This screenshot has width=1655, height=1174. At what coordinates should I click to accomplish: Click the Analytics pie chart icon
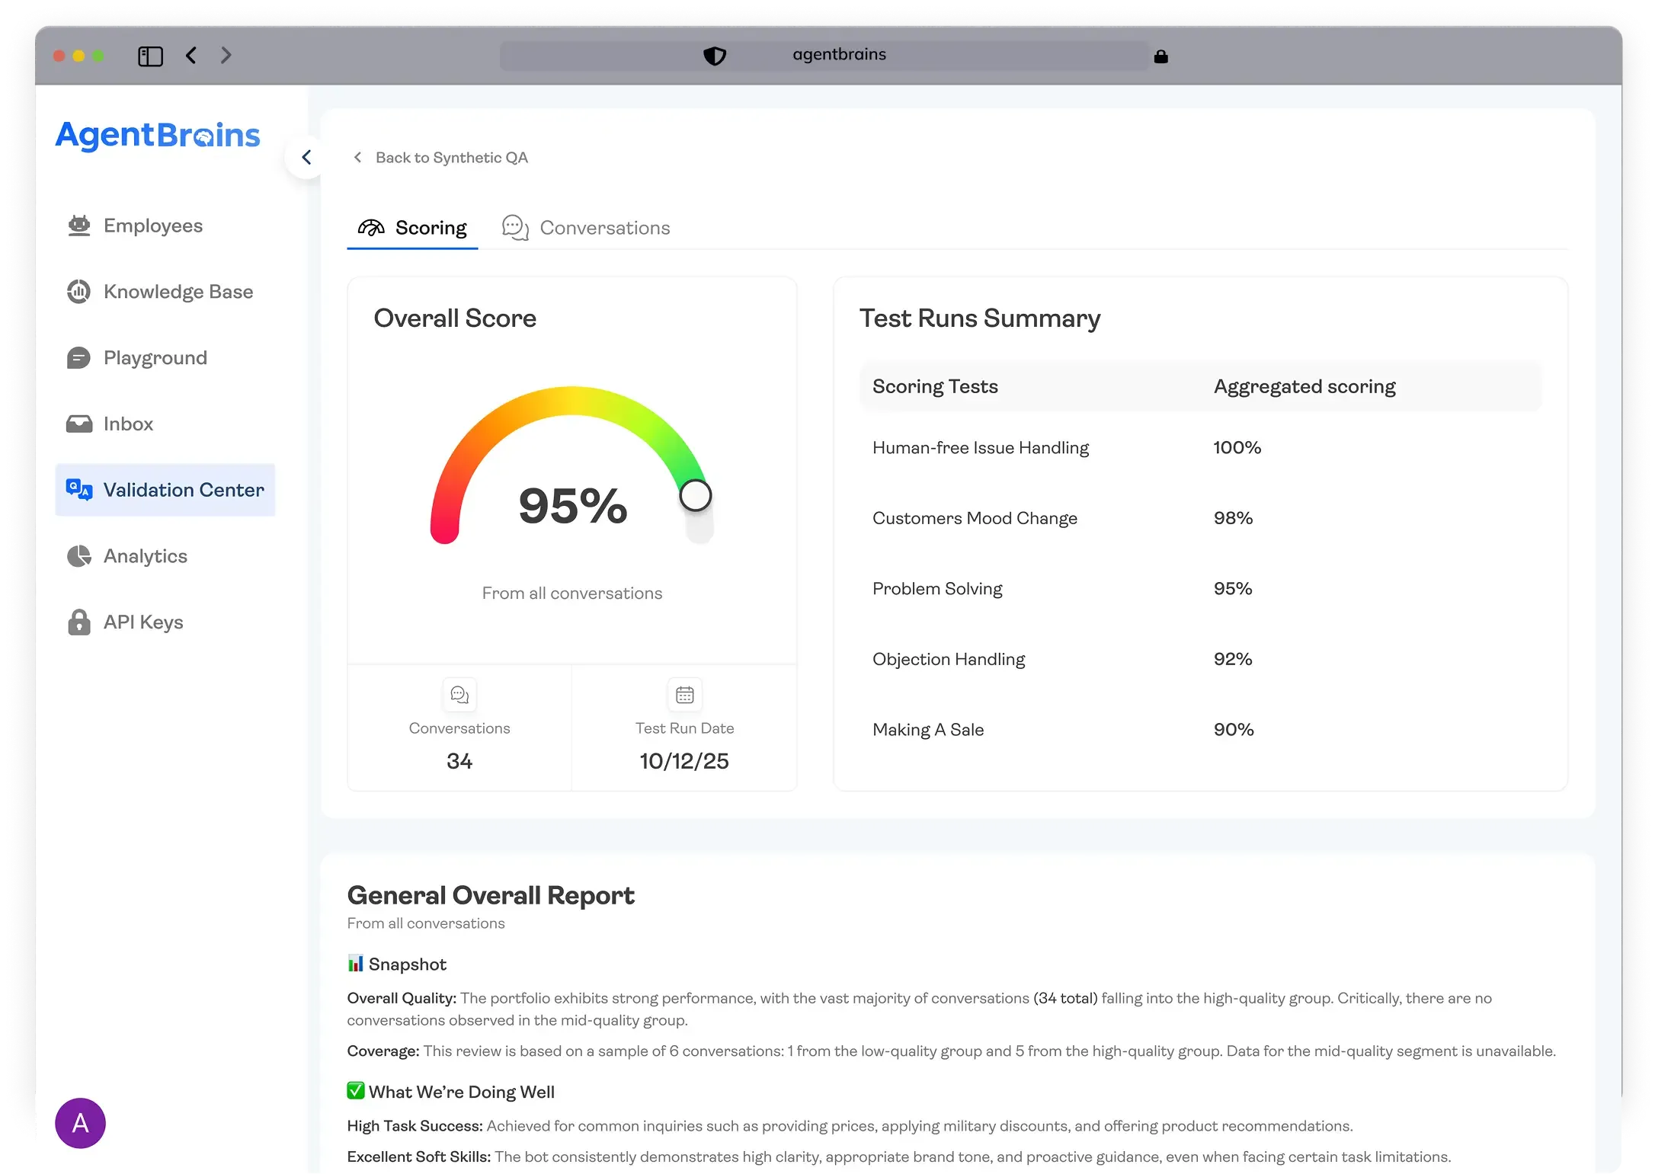[79, 556]
